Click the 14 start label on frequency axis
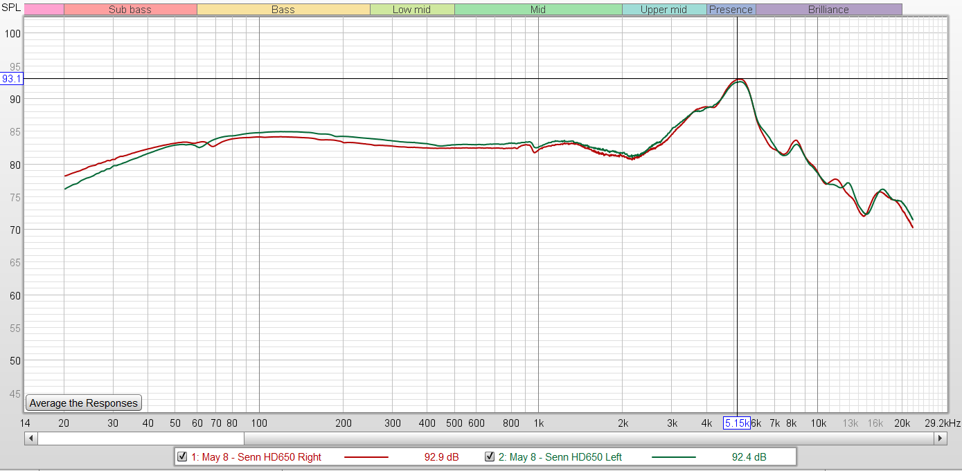This screenshot has width=962, height=471. pyautogui.click(x=25, y=423)
